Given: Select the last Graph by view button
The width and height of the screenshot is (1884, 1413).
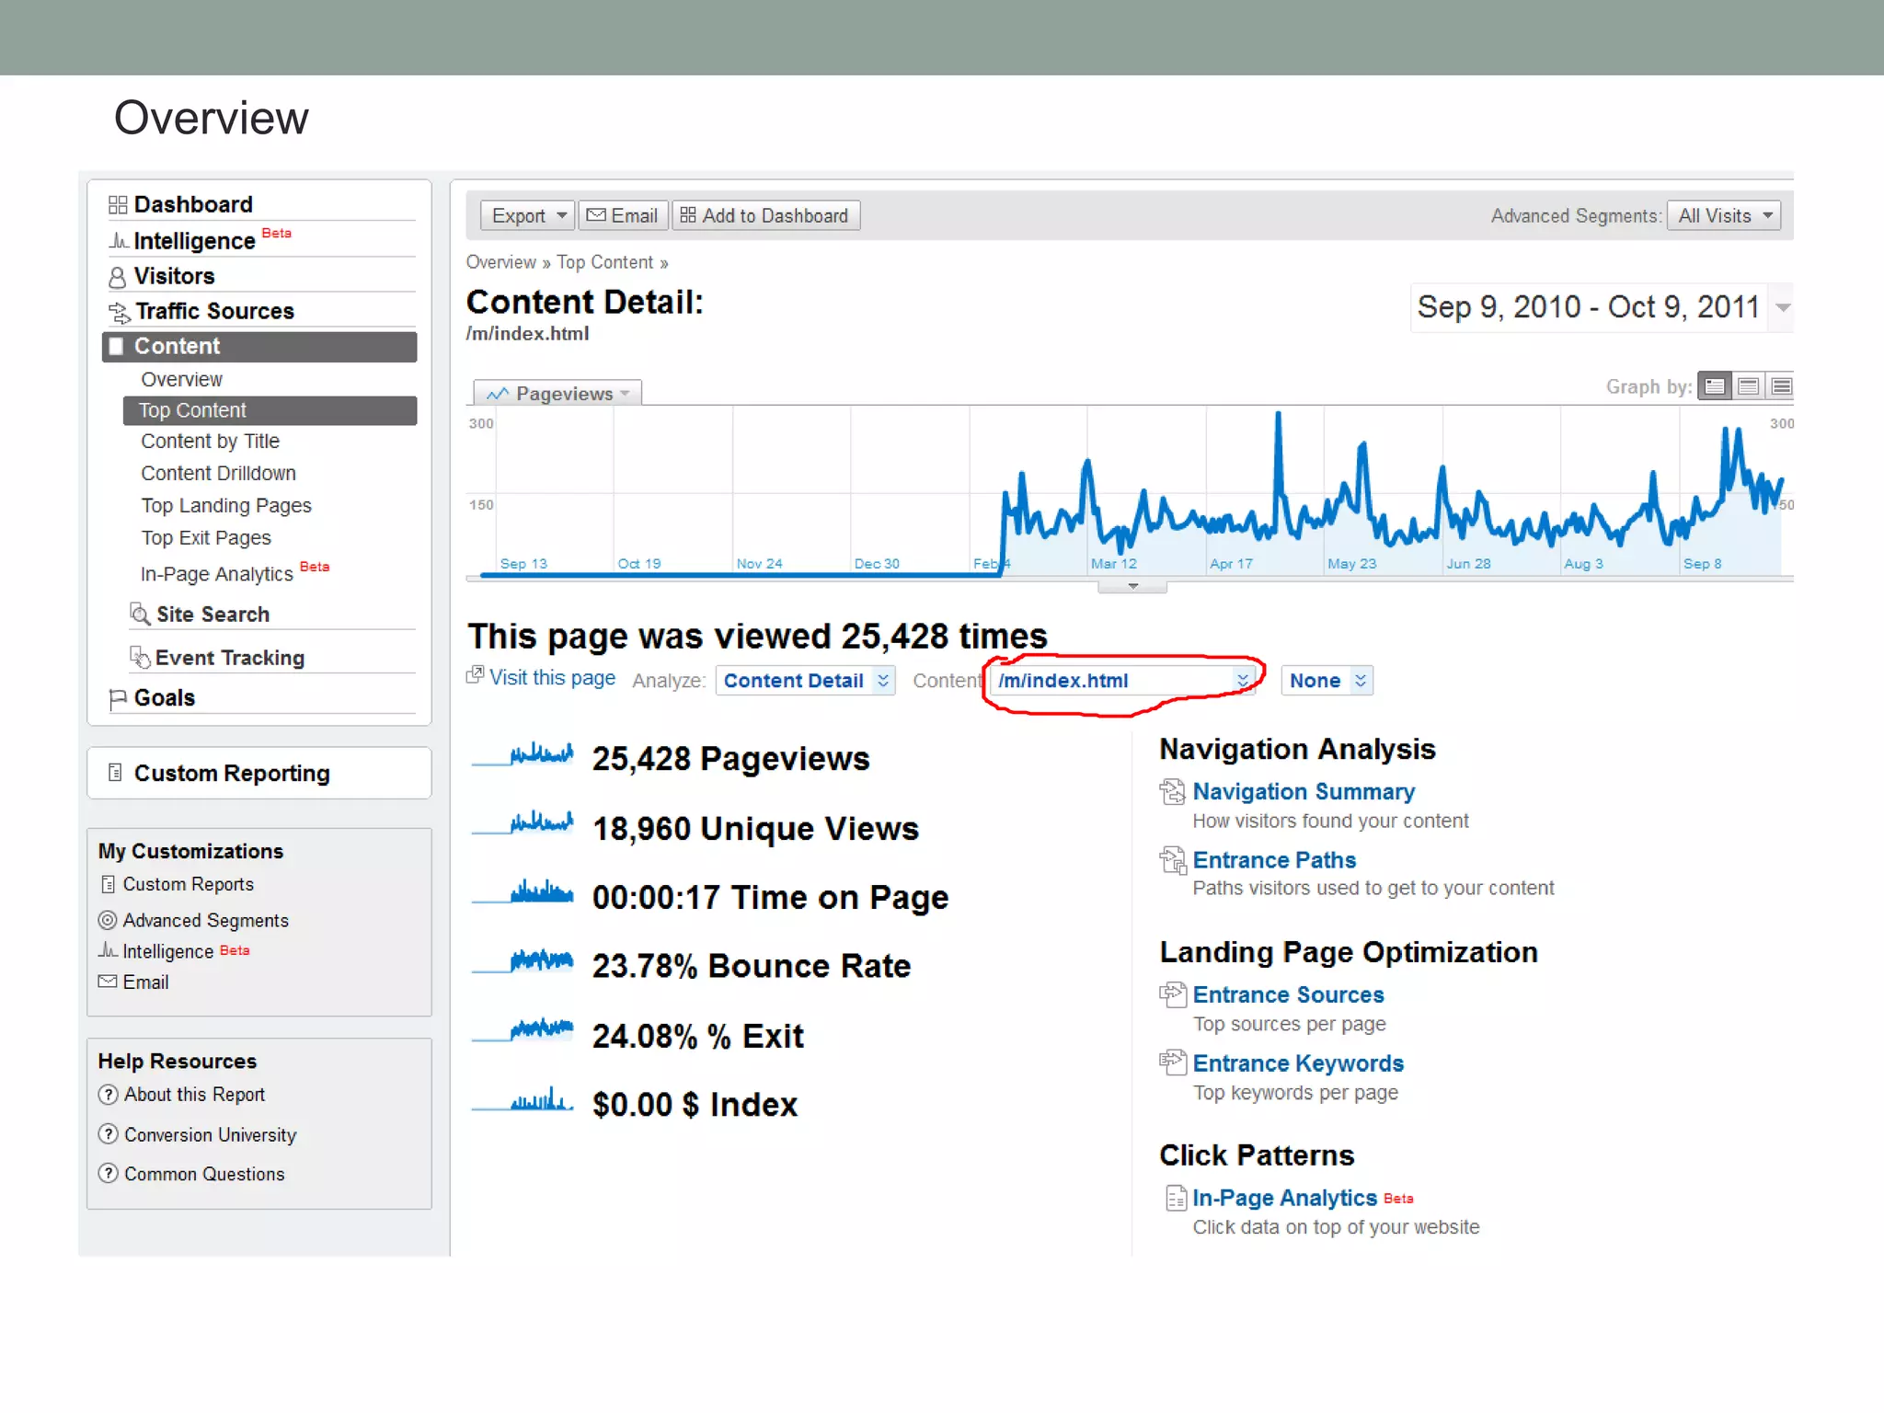Looking at the screenshot, I should click(x=1781, y=386).
